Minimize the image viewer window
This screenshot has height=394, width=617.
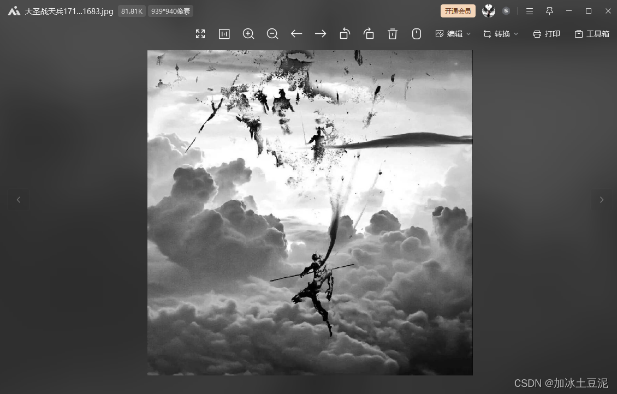click(x=568, y=11)
